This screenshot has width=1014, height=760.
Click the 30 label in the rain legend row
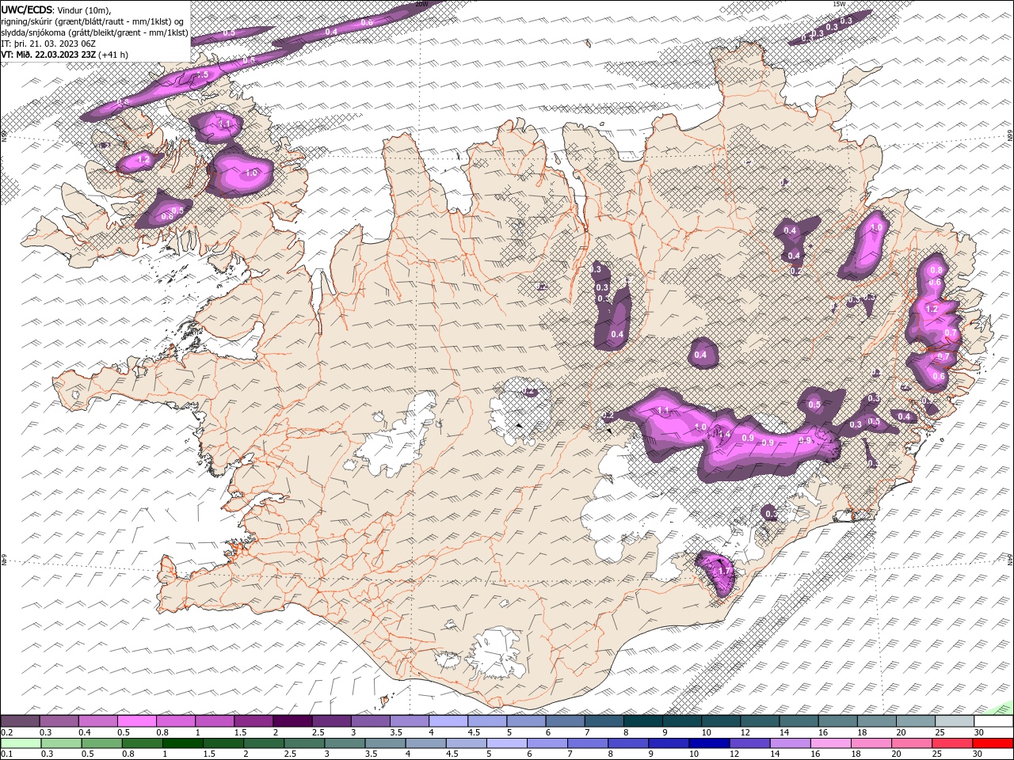coord(979,754)
